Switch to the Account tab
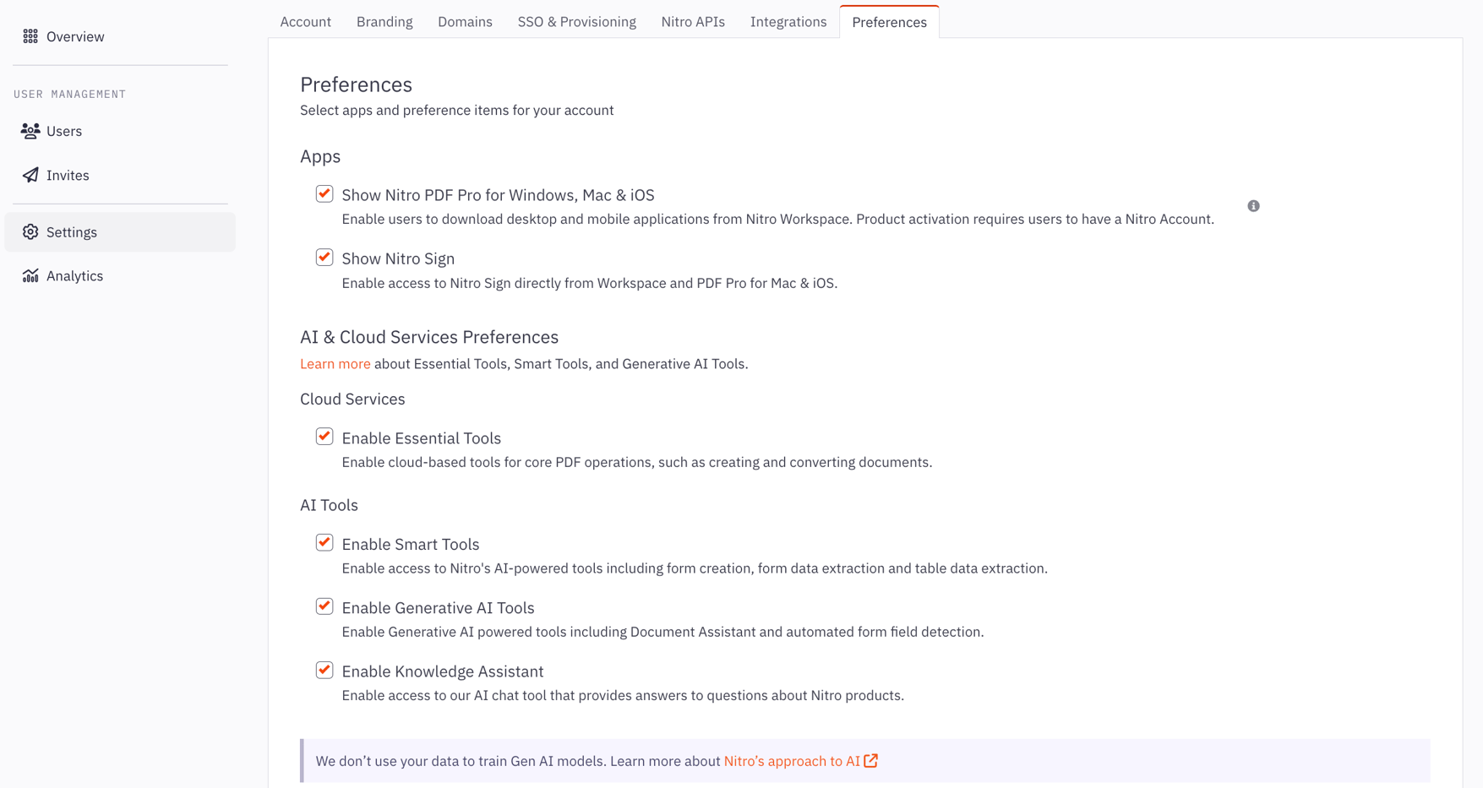The image size is (1483, 788). [x=305, y=22]
